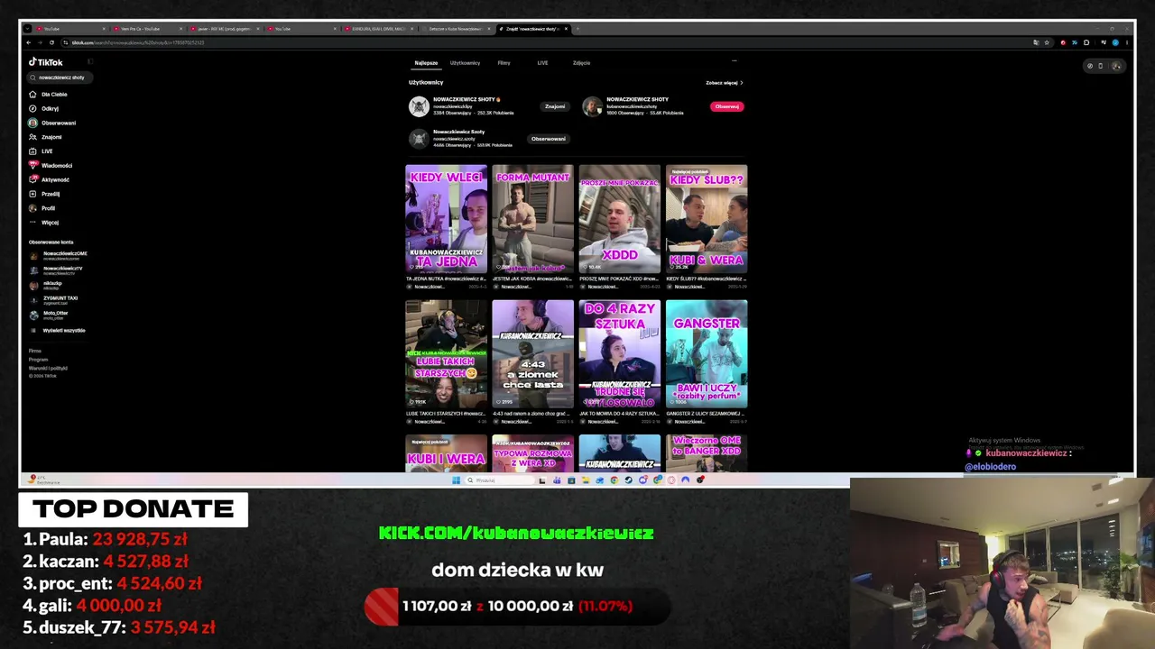
Task: Bookmark the page with the star icon
Action: click(x=1047, y=42)
